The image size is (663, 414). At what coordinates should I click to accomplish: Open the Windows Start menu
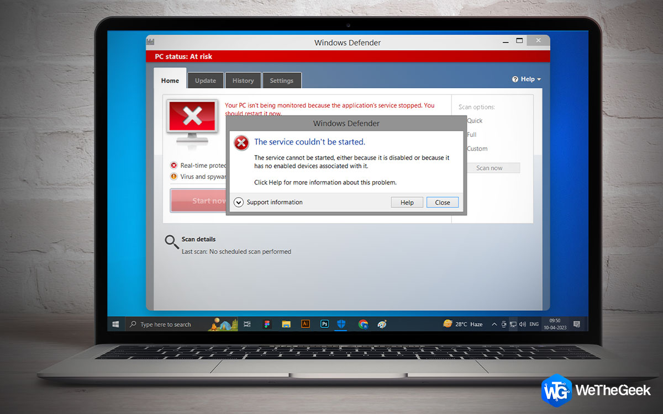click(116, 324)
